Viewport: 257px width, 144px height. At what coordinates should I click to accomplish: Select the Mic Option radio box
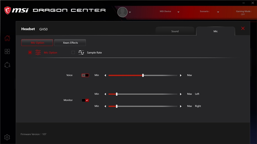[x=30, y=52]
